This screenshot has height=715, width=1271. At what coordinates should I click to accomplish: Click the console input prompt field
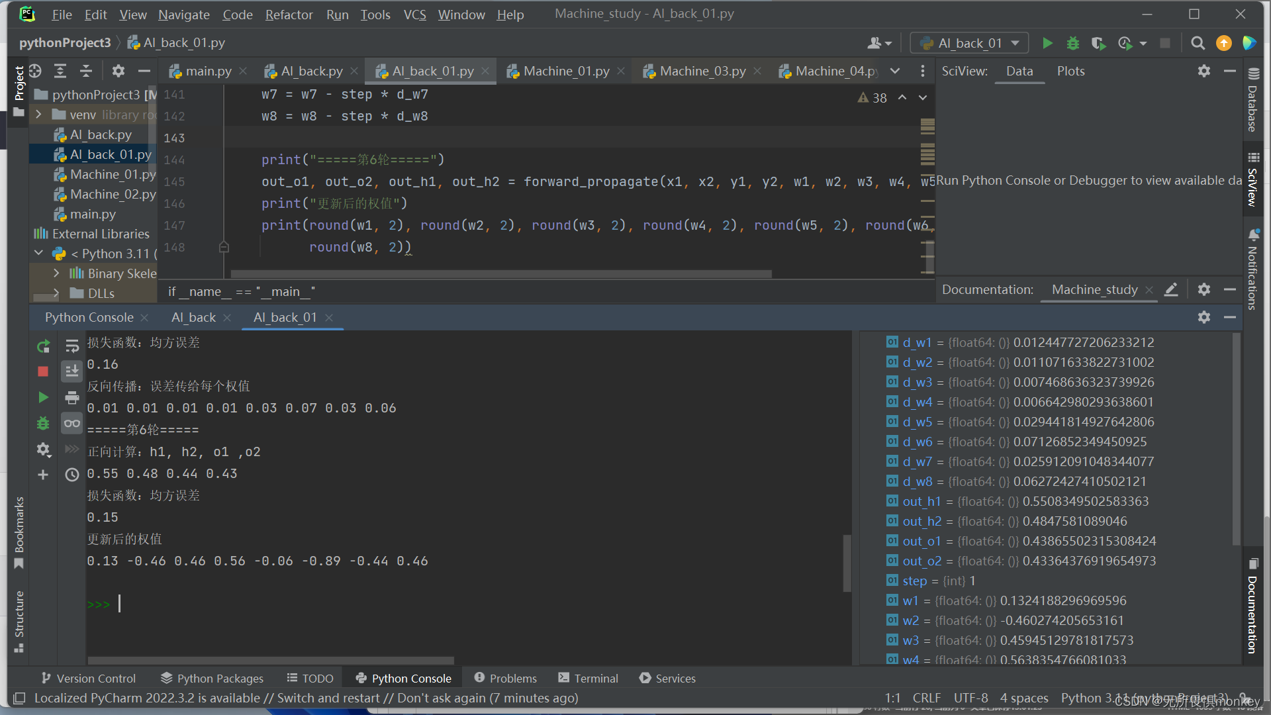467,604
